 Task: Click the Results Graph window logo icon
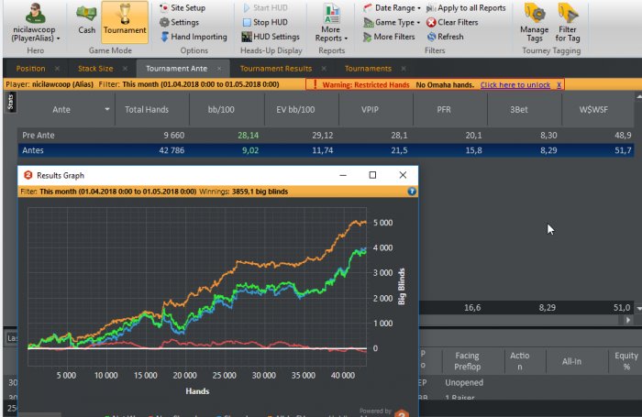point(28,175)
